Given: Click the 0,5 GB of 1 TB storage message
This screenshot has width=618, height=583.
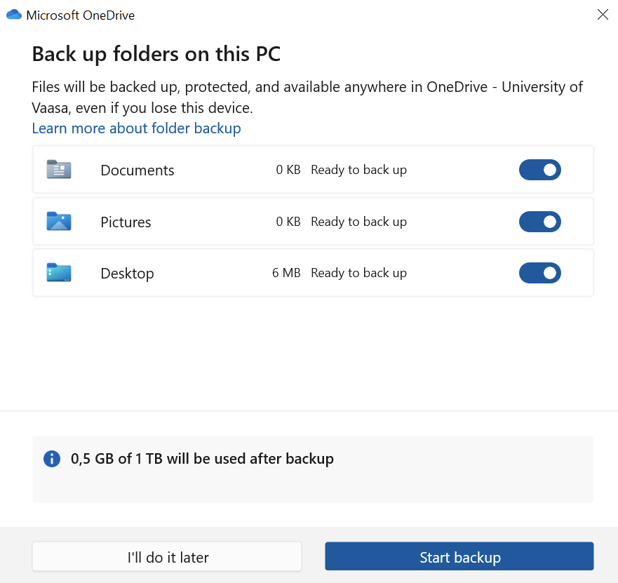Looking at the screenshot, I should (x=202, y=459).
